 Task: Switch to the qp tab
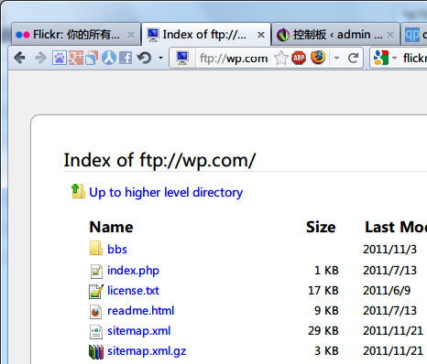point(414,35)
